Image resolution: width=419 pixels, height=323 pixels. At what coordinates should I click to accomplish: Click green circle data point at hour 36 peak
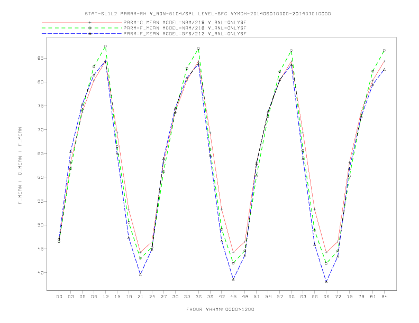(x=198, y=49)
